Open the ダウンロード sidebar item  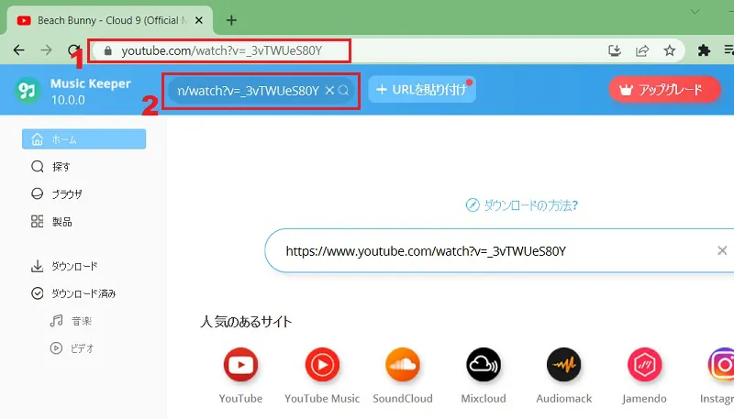click(64, 266)
